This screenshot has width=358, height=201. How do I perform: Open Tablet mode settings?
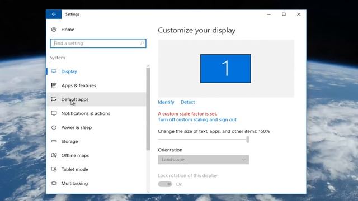[96, 169]
